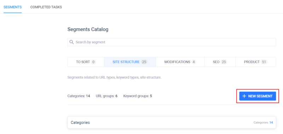Create a segment with the NEW SEGMENT button
Viewport: 283px width, 134px height.
[x=258, y=96]
